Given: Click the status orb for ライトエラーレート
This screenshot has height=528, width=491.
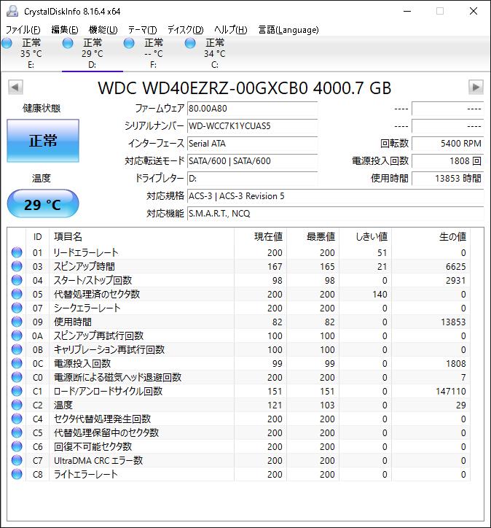Looking at the screenshot, I should tap(17, 474).
